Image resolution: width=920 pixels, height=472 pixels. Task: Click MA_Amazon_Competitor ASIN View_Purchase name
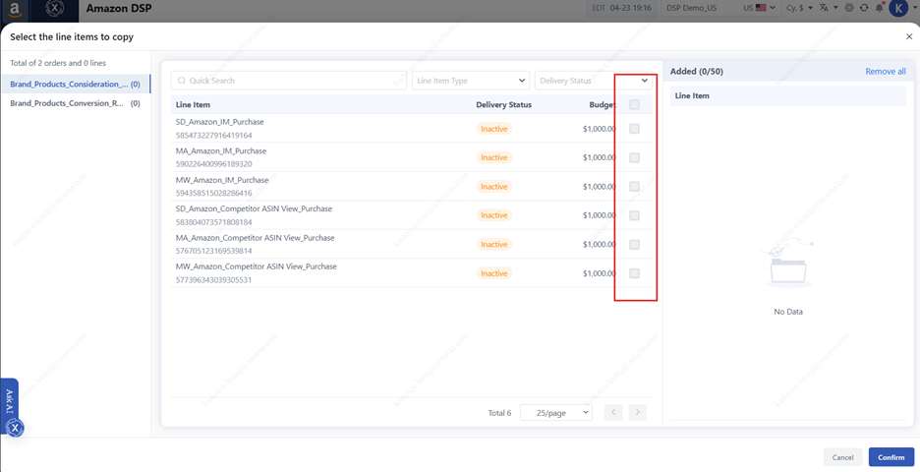coord(256,238)
